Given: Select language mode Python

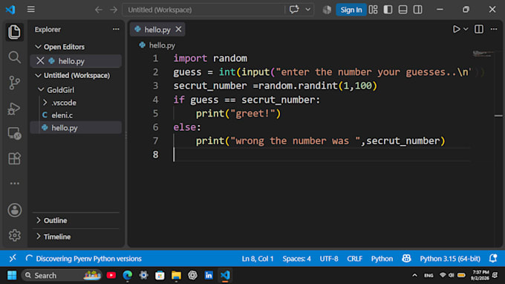Looking at the screenshot, I should point(382,259).
